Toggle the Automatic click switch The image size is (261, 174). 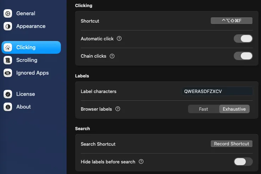(243, 39)
